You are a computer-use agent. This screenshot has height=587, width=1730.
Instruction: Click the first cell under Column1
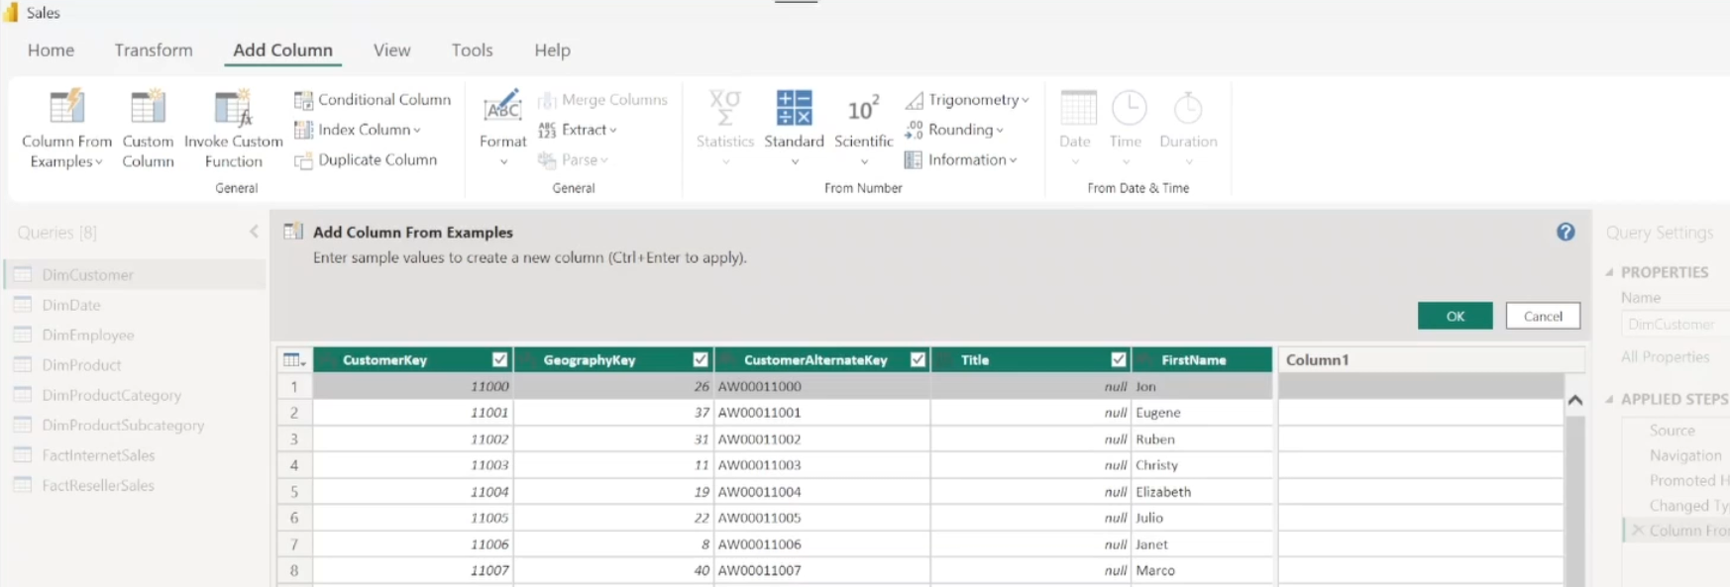pyautogui.click(x=1420, y=387)
